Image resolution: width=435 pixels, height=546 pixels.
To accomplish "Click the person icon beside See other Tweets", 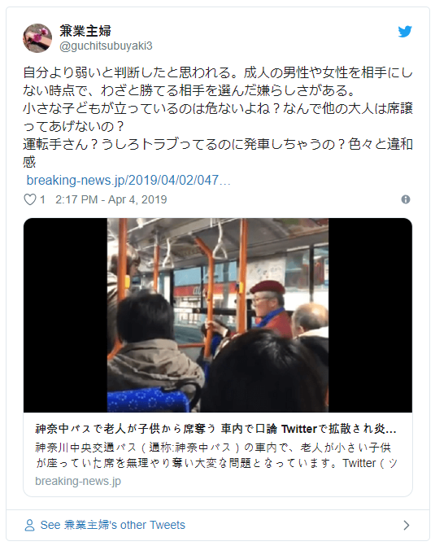I will [x=29, y=525].
